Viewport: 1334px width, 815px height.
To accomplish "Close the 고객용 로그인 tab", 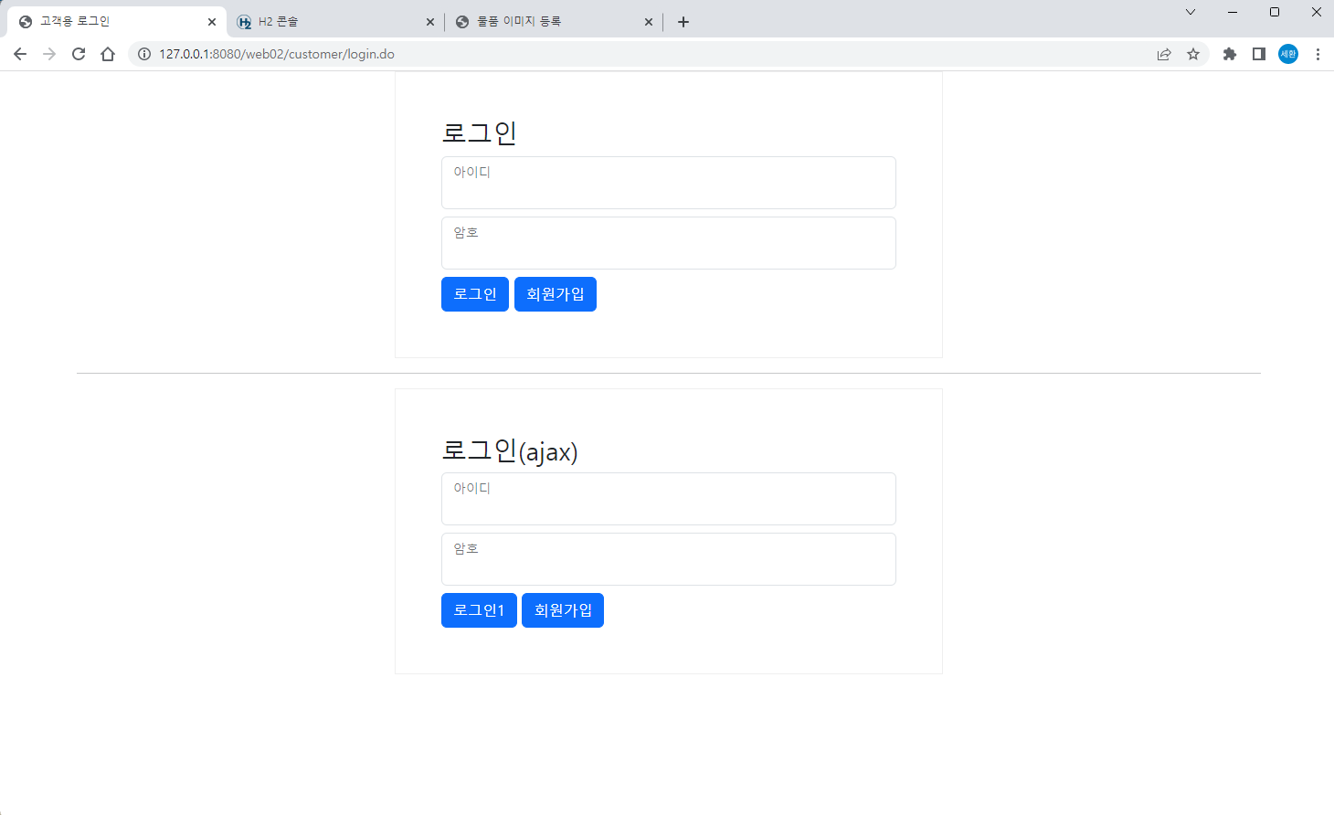I will tap(212, 22).
